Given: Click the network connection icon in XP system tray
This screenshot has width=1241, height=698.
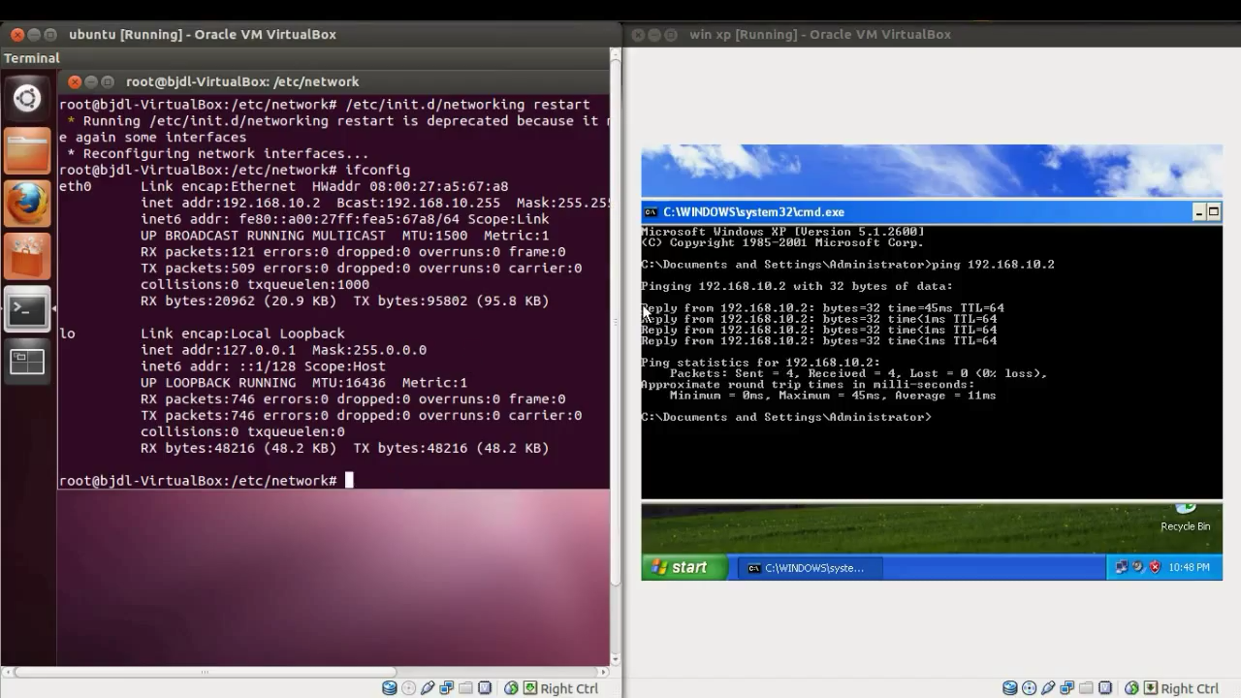Looking at the screenshot, I should (x=1122, y=567).
